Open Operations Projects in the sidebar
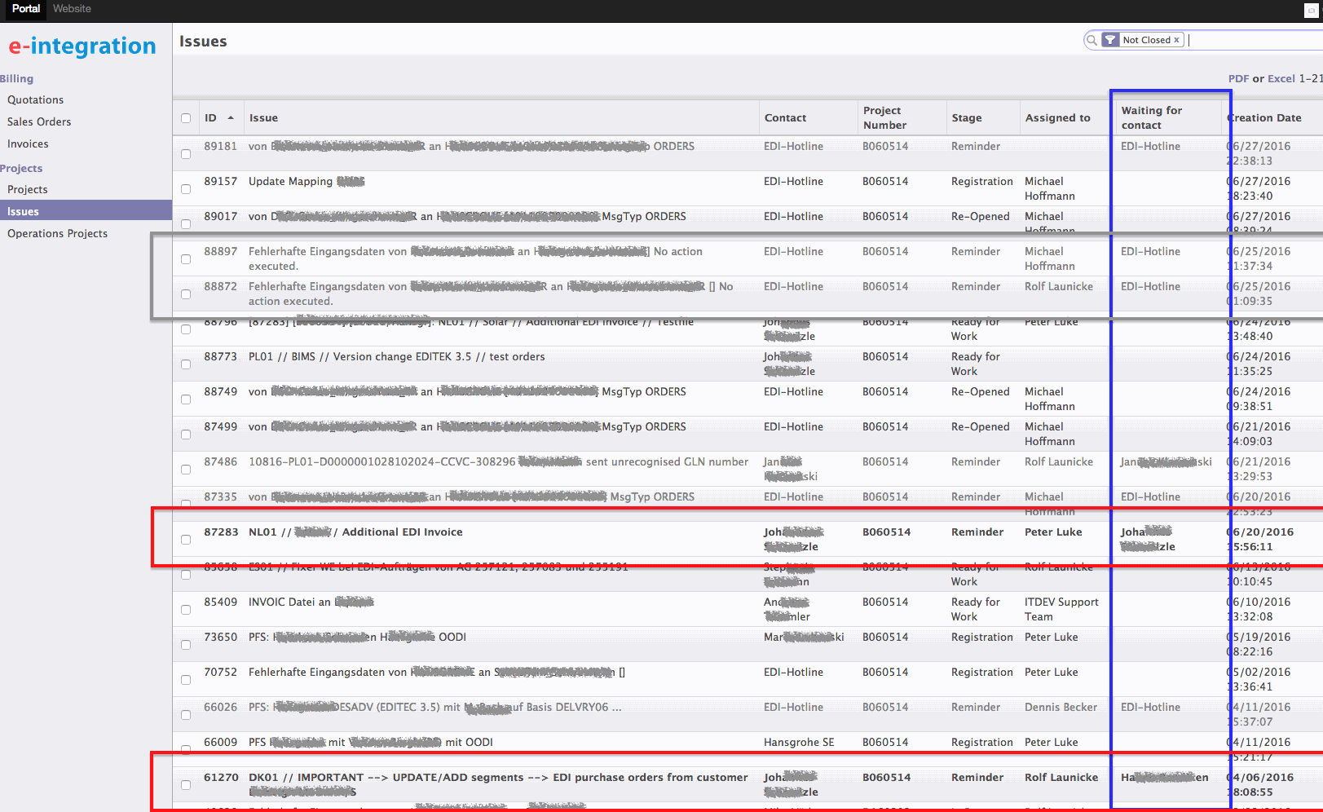Screen dimensions: 1323x812 (x=57, y=234)
